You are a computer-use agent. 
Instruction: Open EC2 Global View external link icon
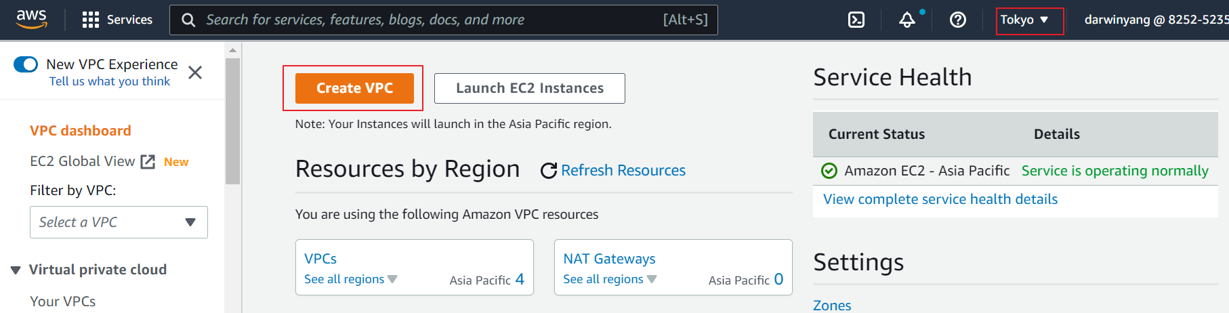tap(148, 162)
